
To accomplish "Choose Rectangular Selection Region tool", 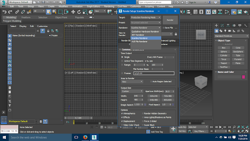I will [x=61, y=12].
